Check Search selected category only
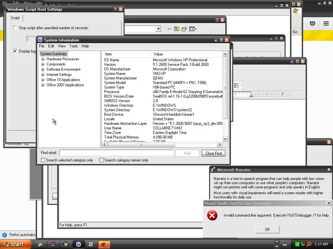333x249 pixels. click(43, 160)
